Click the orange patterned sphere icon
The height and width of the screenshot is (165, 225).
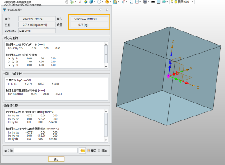(x=107, y=2)
